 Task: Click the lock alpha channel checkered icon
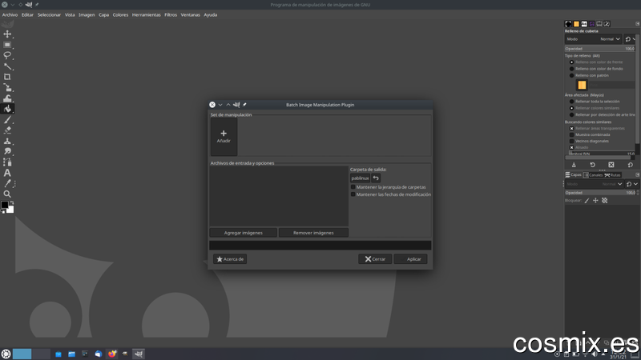click(605, 201)
